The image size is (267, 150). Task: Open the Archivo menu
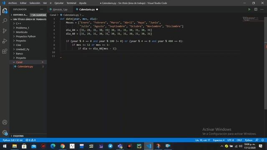[x=13, y=3]
